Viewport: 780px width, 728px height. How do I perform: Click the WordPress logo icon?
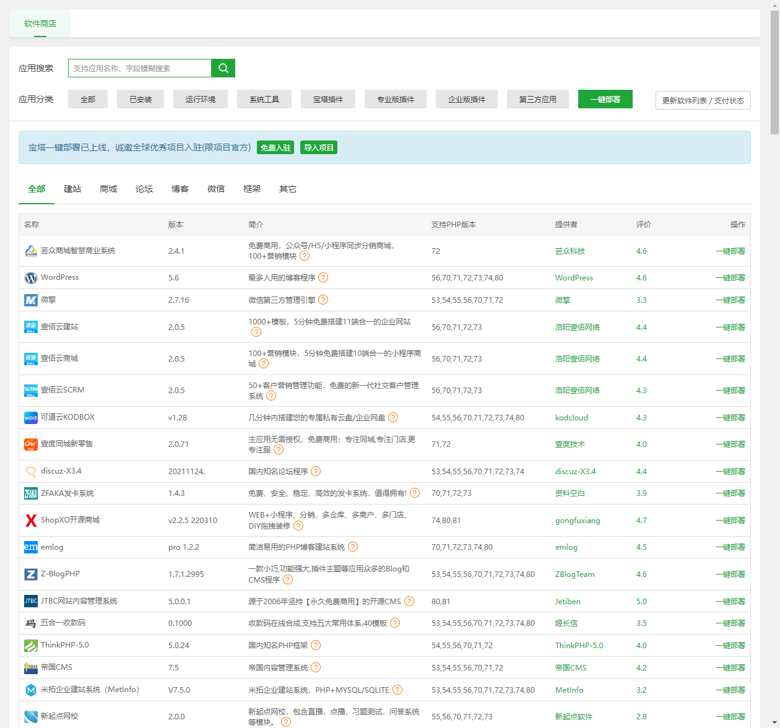tap(31, 278)
